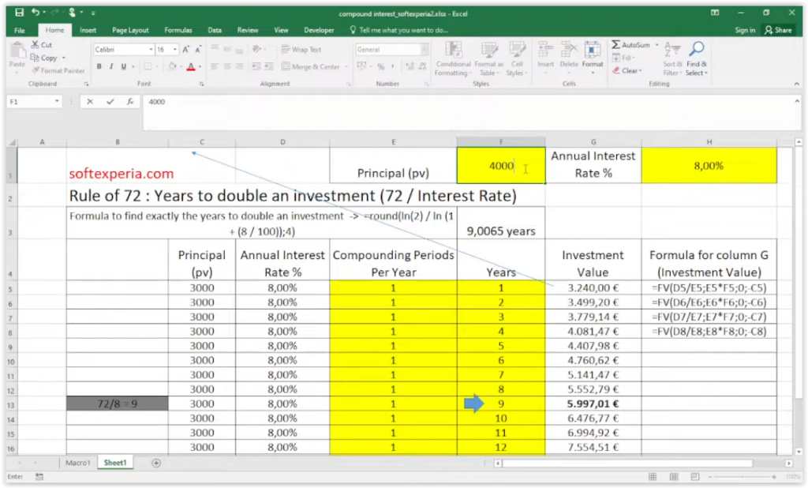Open Format as Table gallery
This screenshot has width=808, height=488.
coord(488,58)
